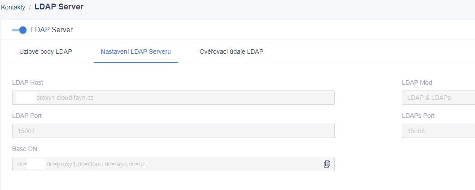Viewport: 475px width, 190px height.
Task: Click the masked block in Base DN
Action: (x=36, y=164)
